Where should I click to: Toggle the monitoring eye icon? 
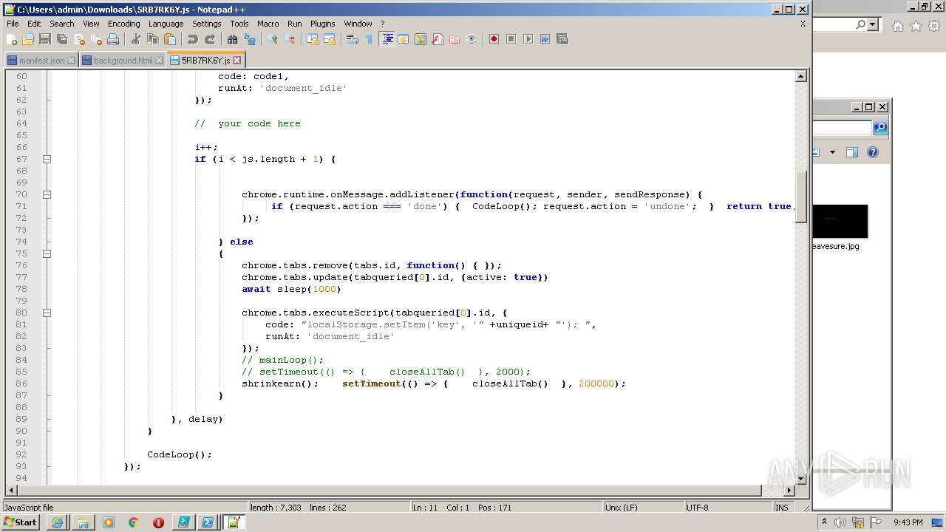[472, 39]
